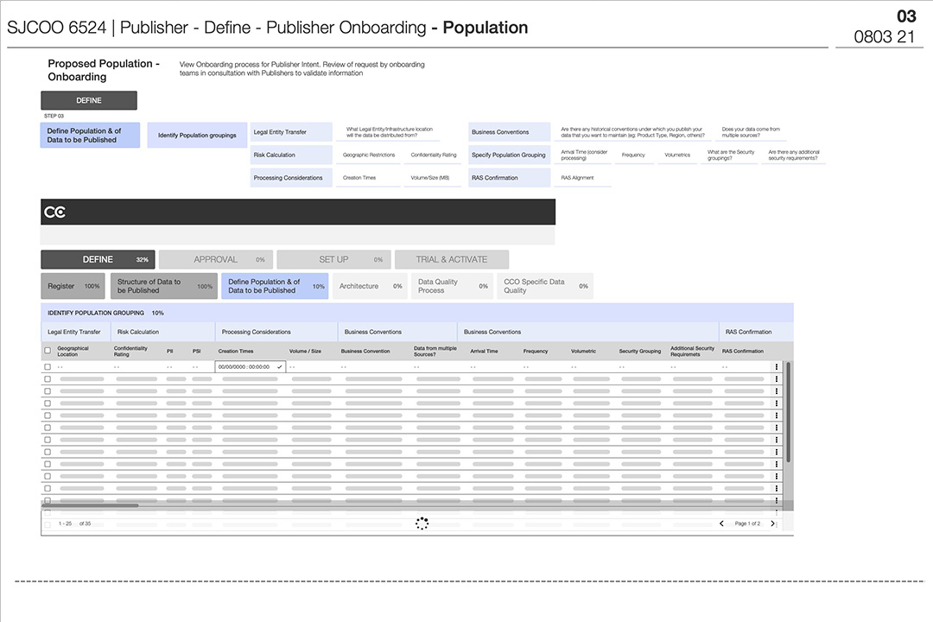
Task: Open the Legal Entity Transfer column group
Action: 74,332
